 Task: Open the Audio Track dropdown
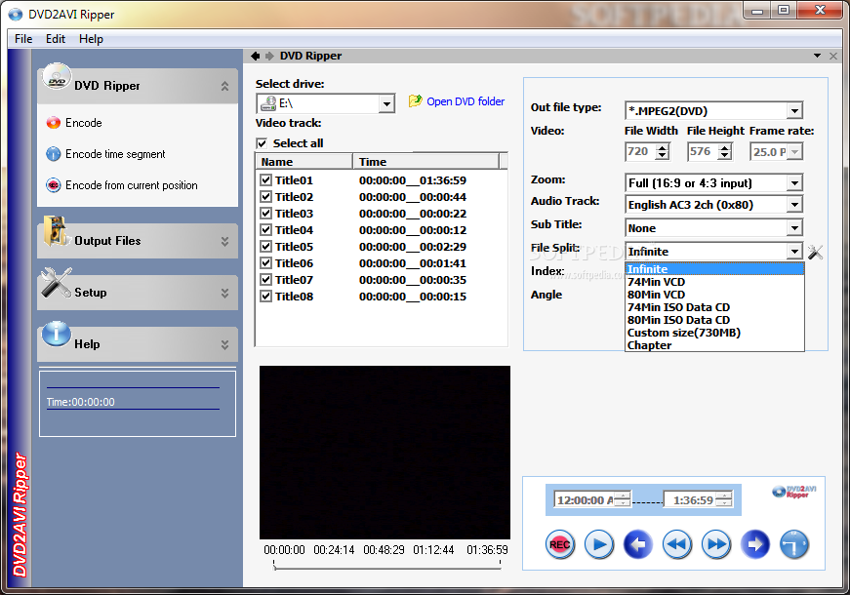794,205
